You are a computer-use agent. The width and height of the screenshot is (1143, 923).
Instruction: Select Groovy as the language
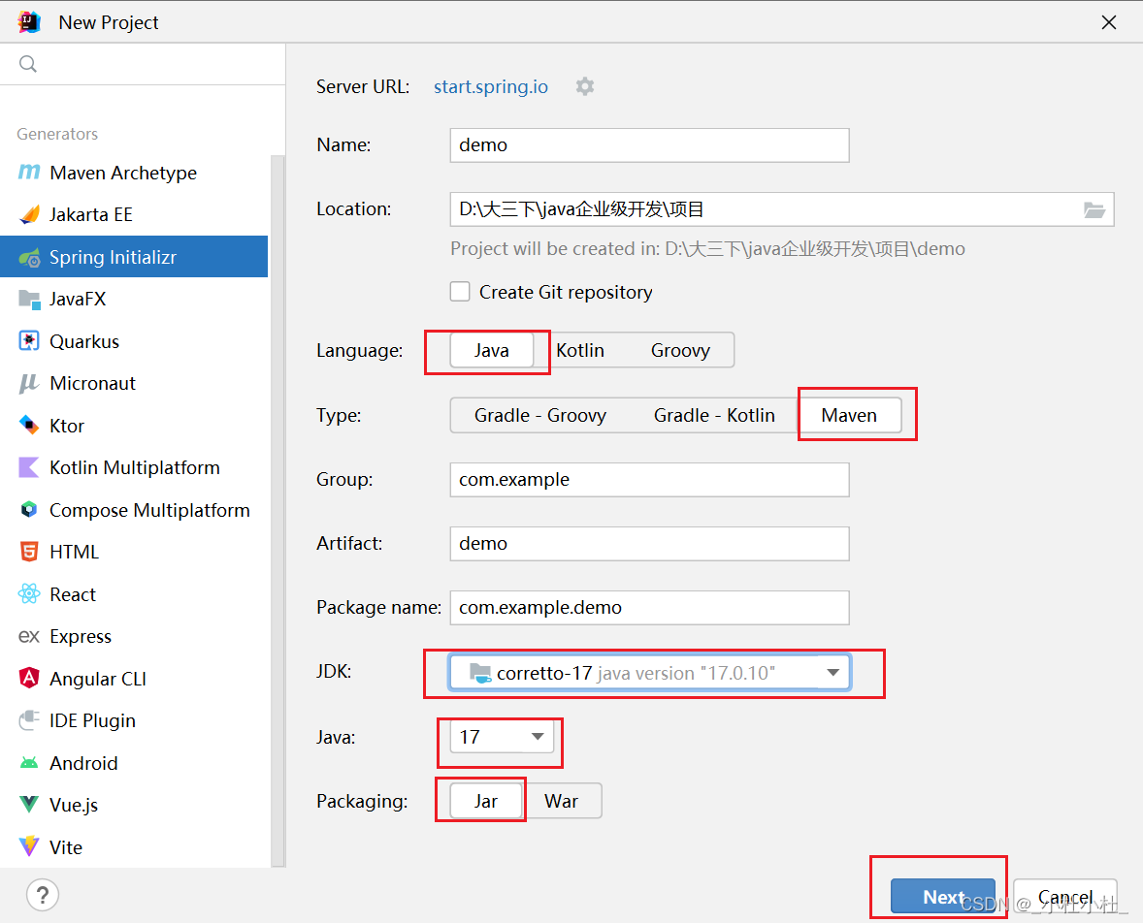680,350
